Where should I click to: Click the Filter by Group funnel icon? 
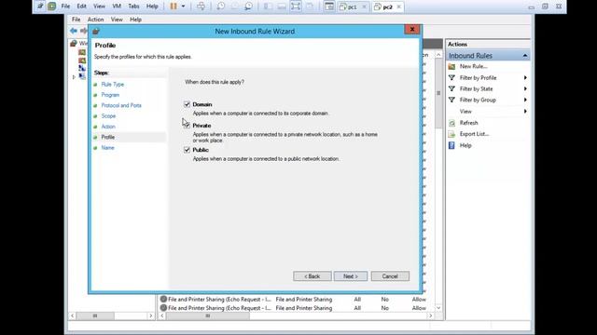click(451, 100)
